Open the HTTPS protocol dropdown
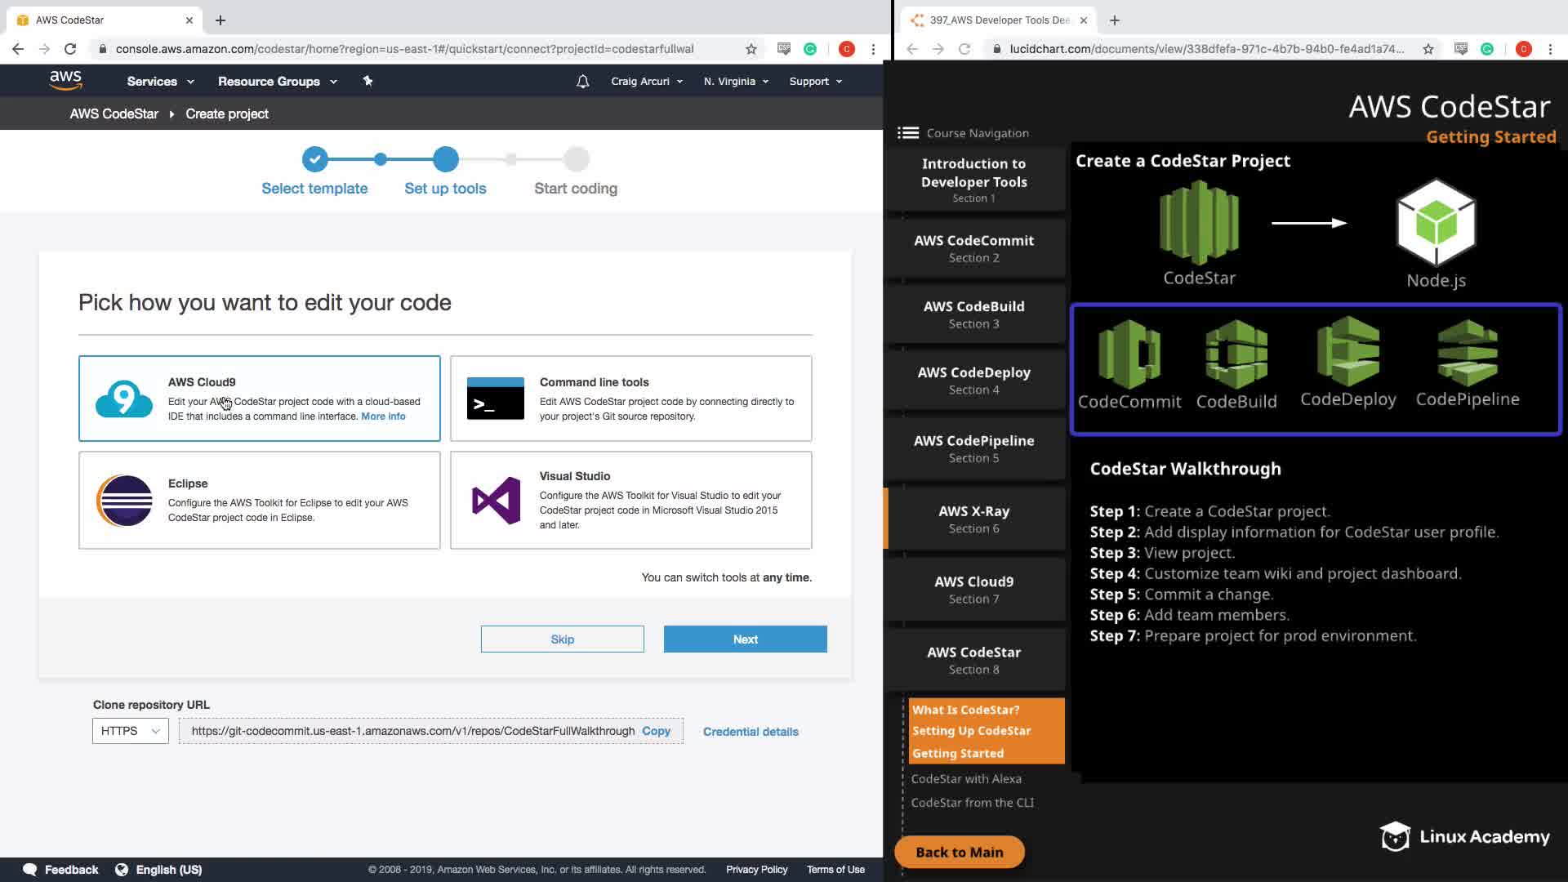Screen dimensions: 1568x882 pos(131,731)
